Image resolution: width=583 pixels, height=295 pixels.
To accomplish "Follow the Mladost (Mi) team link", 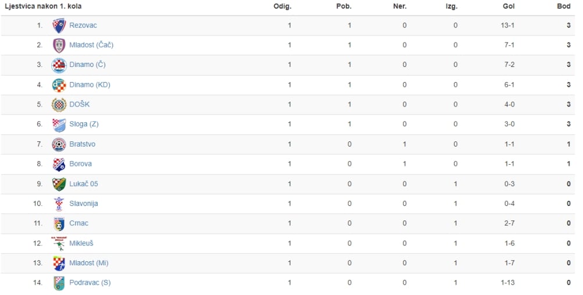I will [x=89, y=263].
